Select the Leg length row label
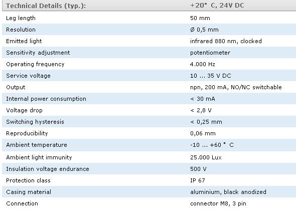 coord(21,18)
